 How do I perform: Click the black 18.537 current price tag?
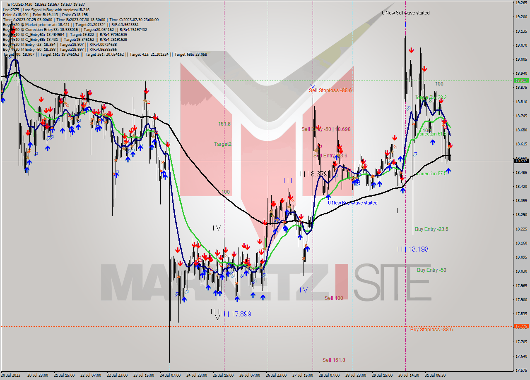point(521,161)
